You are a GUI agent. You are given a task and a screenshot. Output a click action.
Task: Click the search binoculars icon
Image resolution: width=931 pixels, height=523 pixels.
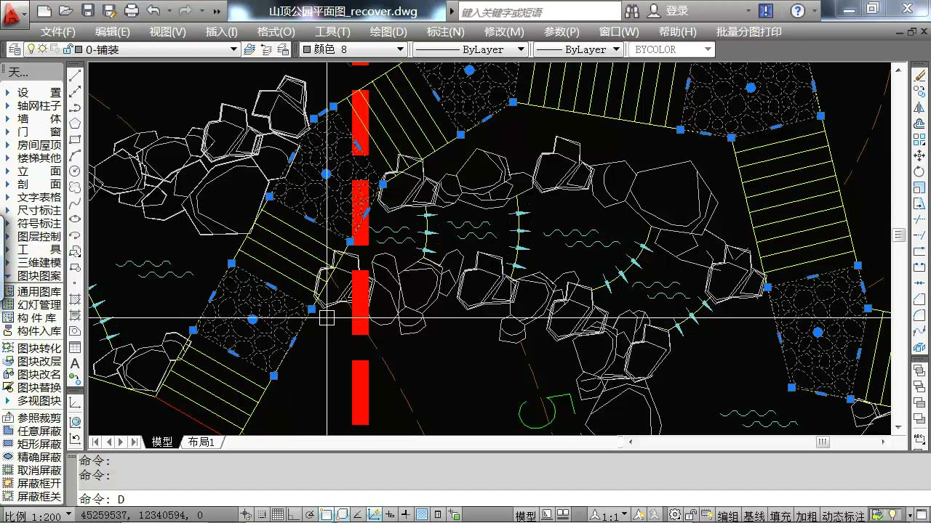(631, 11)
